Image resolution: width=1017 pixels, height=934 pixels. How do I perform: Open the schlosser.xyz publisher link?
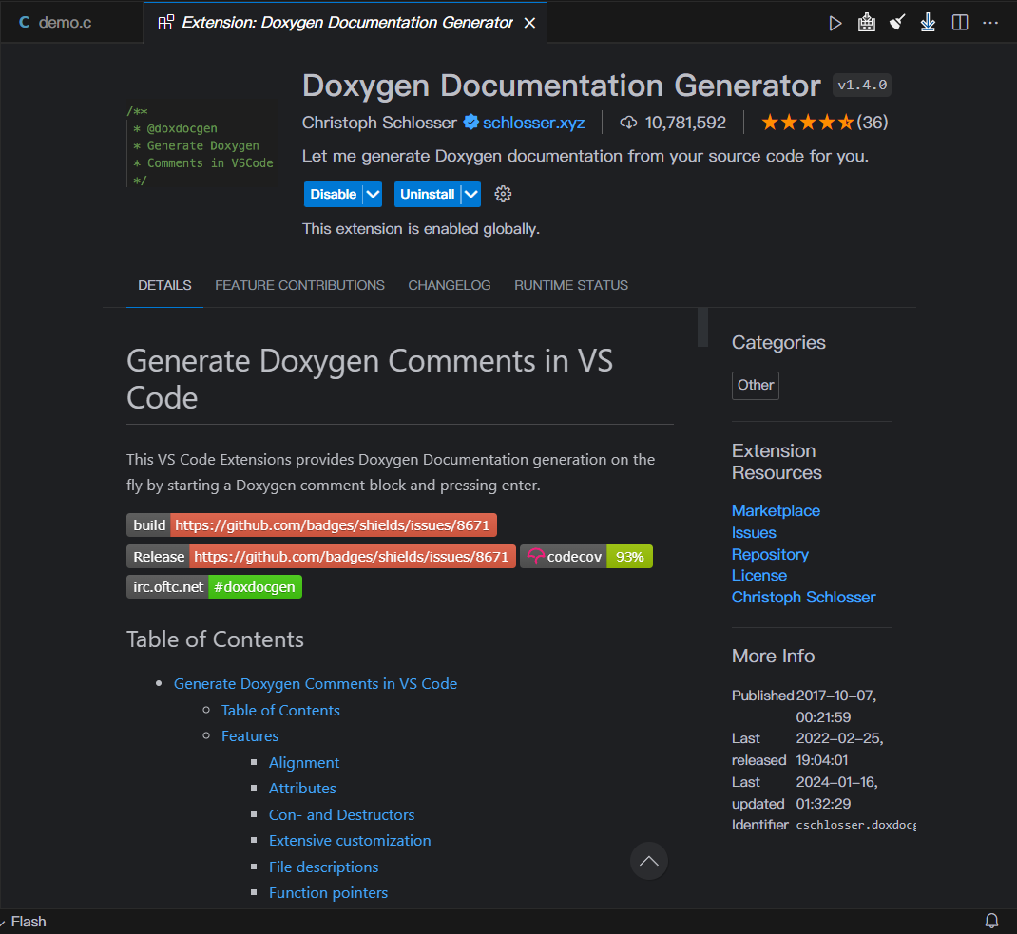[533, 123]
